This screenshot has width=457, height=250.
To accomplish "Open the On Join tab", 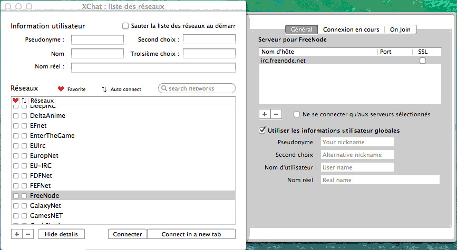I will [x=400, y=30].
